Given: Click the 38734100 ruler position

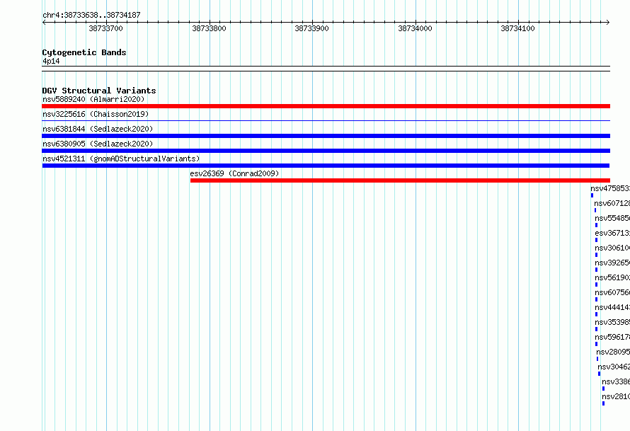Looking at the screenshot, I should click(518, 28).
